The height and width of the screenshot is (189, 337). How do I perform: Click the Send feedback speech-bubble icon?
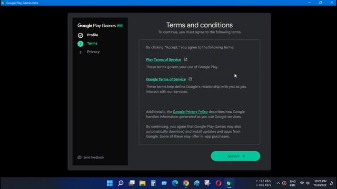click(80, 157)
